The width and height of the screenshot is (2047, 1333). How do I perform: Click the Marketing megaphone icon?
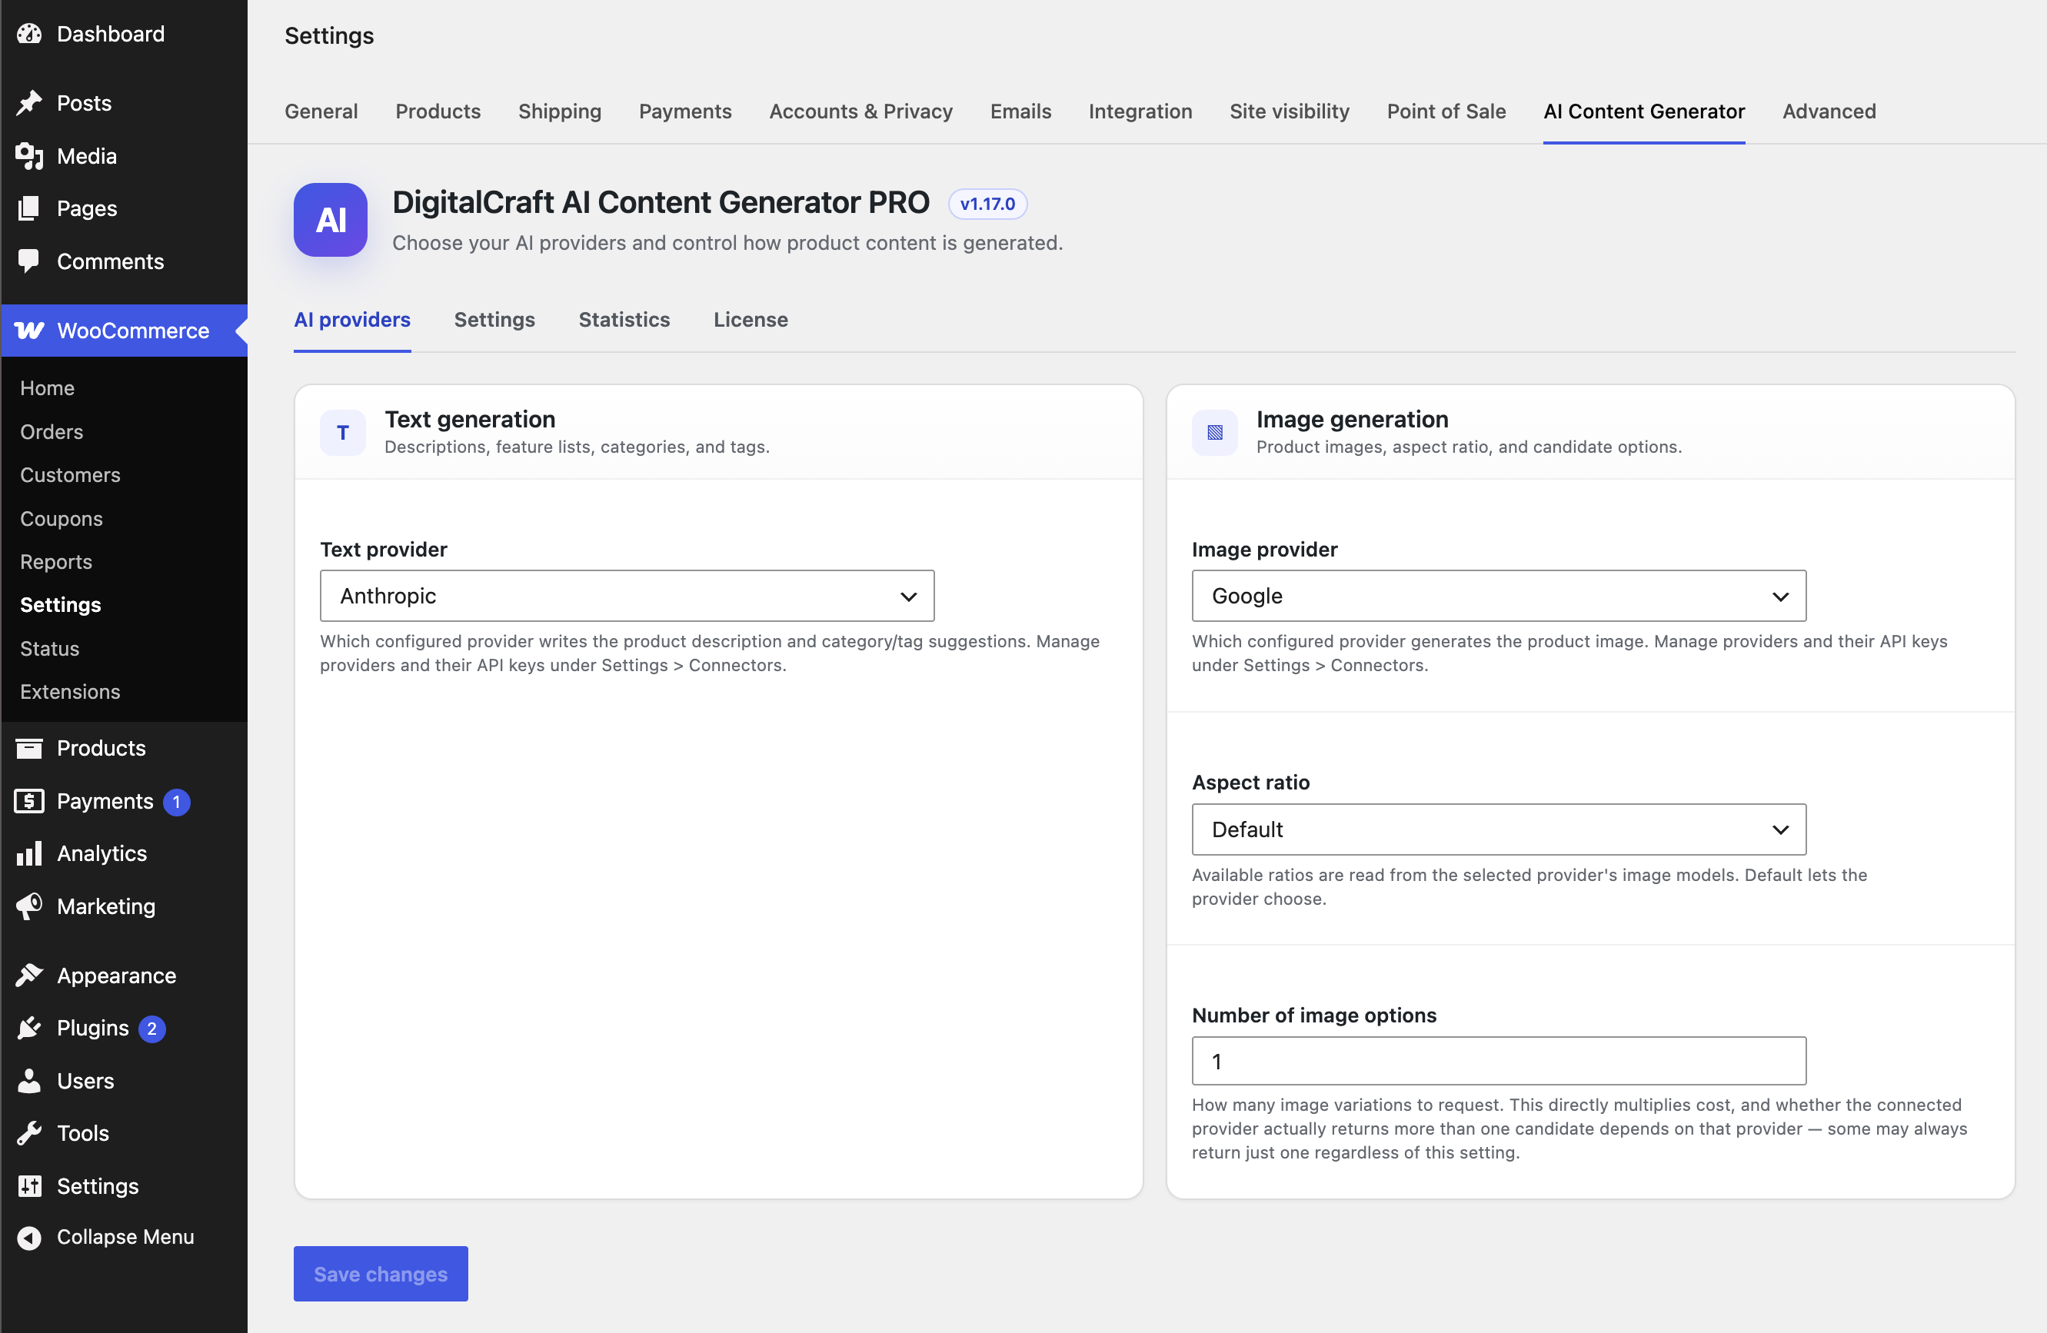[29, 906]
